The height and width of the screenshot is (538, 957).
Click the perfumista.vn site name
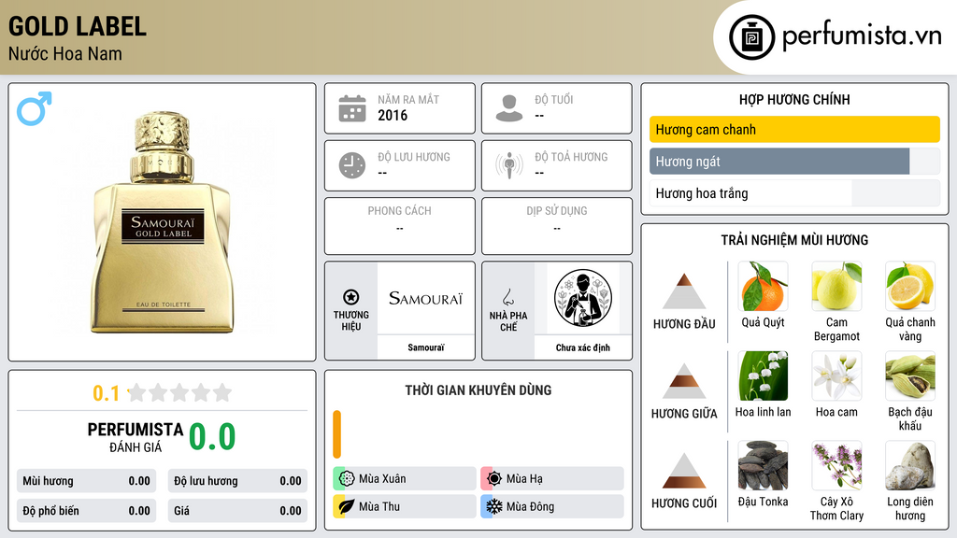(x=862, y=35)
